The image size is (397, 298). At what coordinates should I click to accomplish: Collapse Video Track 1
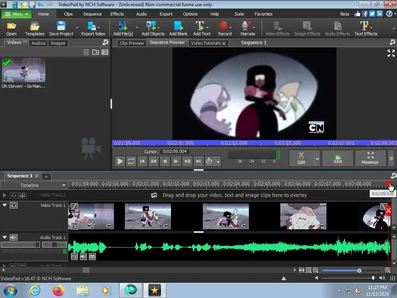(x=5, y=205)
